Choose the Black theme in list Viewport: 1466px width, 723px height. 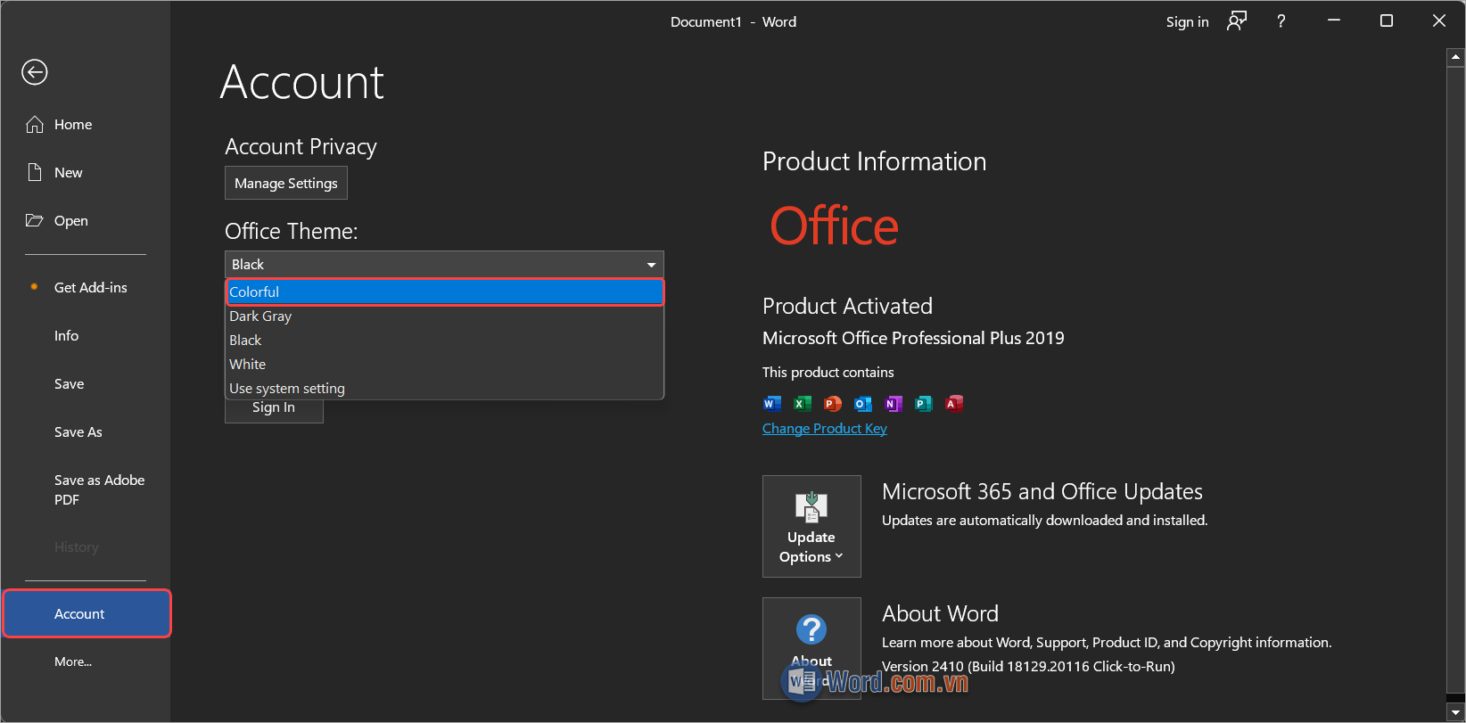point(445,341)
